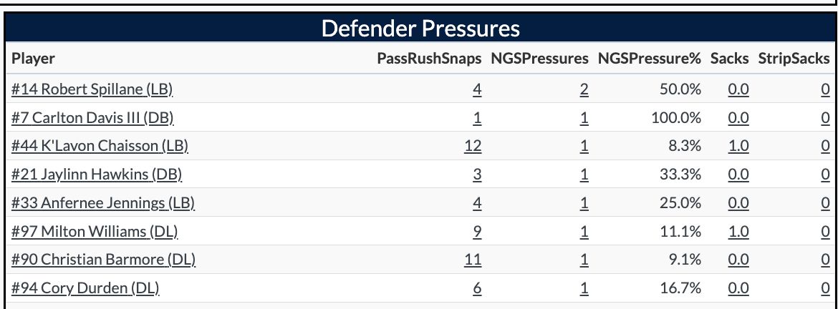Open Milton Williams' 1.0 sacks value
Image resolution: width=838 pixels, height=309 pixels.
click(x=738, y=232)
